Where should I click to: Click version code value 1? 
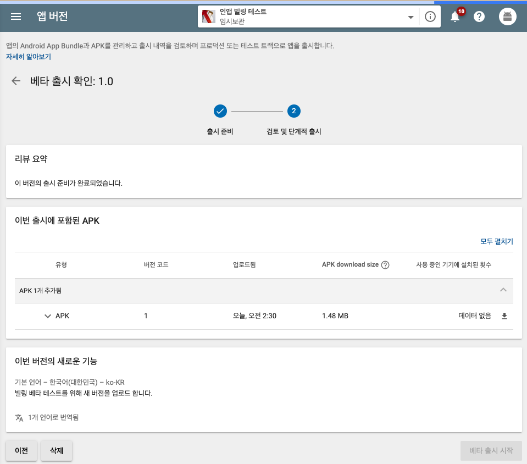pos(146,316)
